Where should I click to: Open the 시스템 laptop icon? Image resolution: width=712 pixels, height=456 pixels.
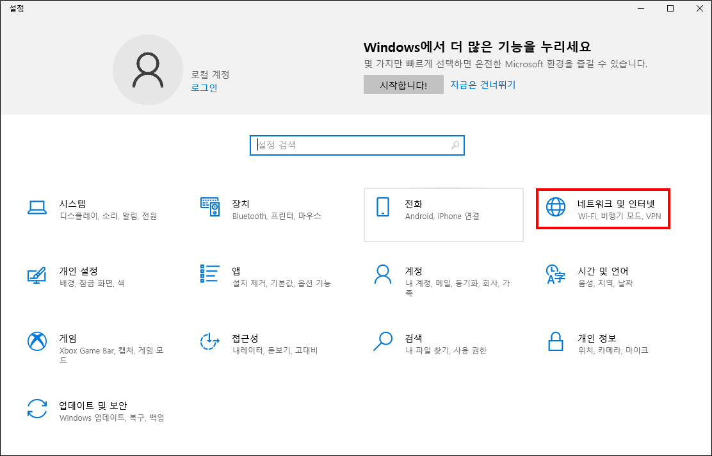point(36,207)
